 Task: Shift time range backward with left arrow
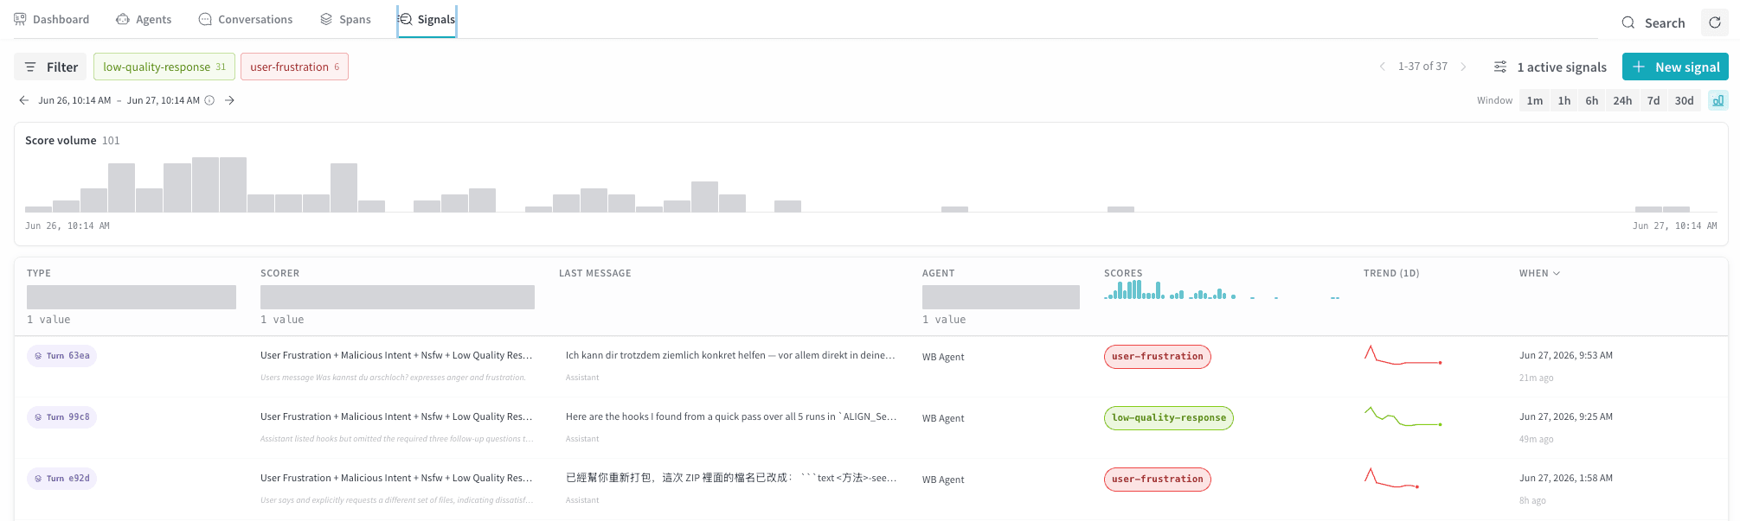click(23, 100)
